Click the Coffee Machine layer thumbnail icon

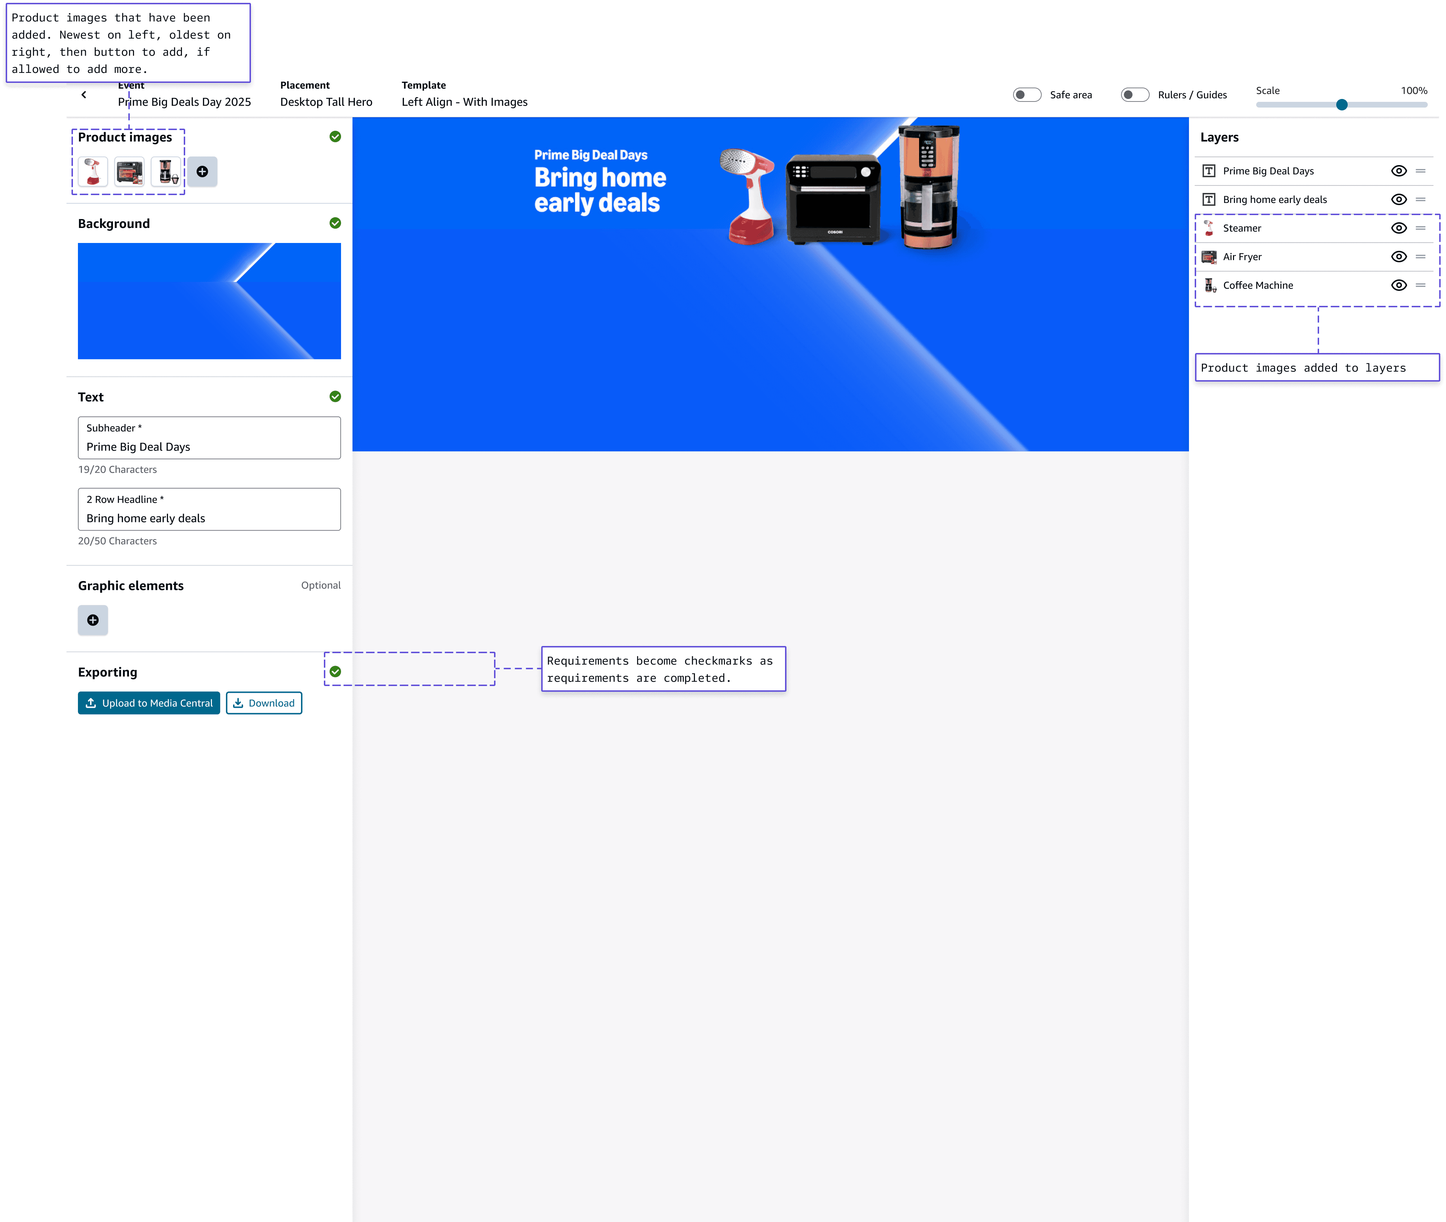(x=1210, y=285)
